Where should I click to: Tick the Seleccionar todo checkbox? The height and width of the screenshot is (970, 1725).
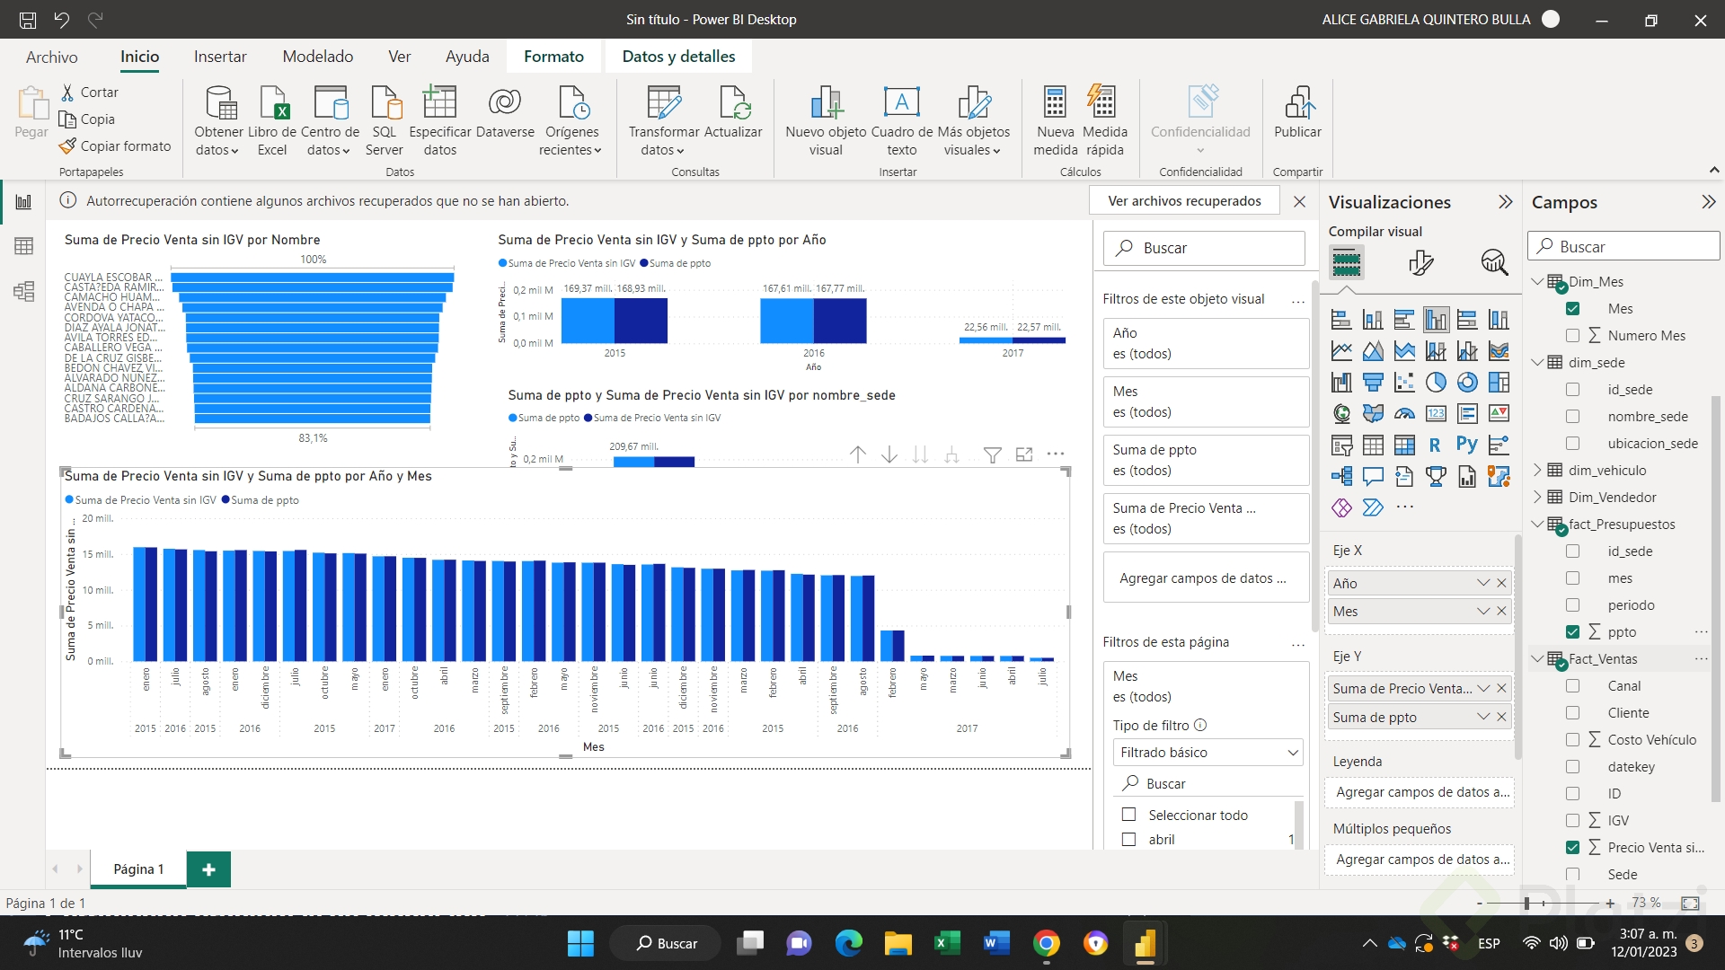pos(1128,816)
